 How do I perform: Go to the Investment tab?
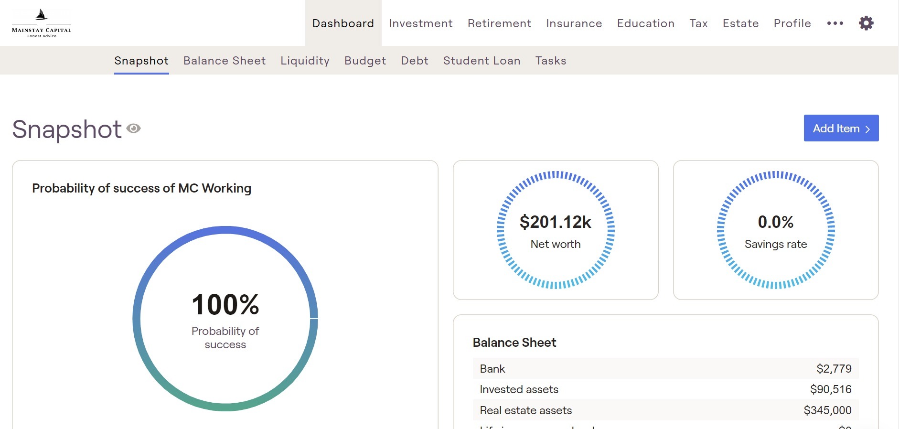[x=420, y=23]
